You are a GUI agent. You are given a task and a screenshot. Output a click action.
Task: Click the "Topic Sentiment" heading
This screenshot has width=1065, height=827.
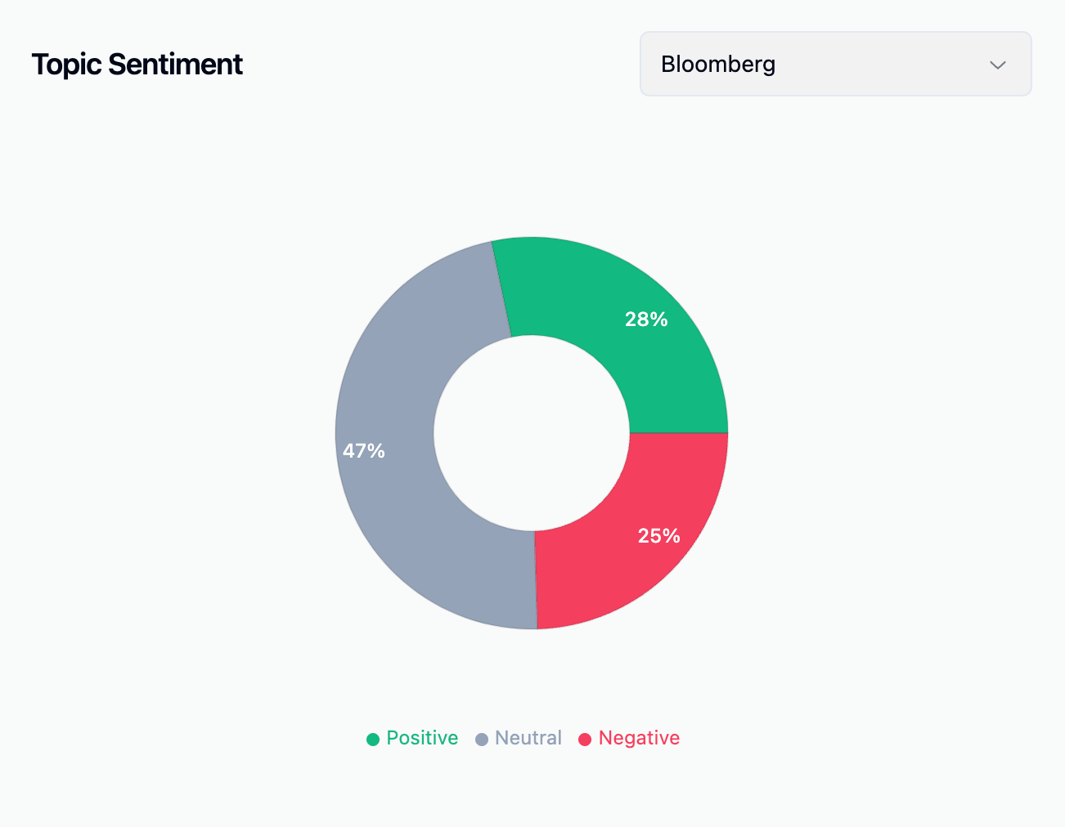pyautogui.click(x=137, y=64)
